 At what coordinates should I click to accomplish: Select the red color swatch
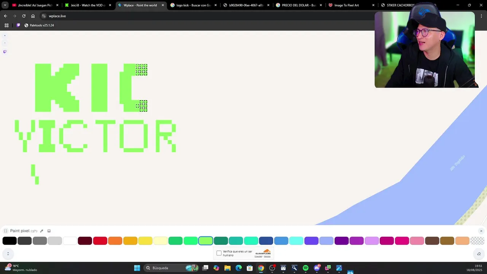(100, 241)
